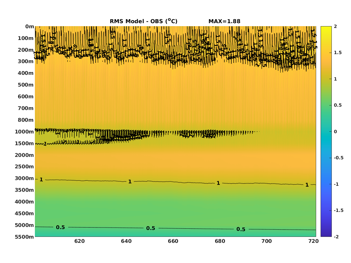Click the colorbar tick label '1.5'
Image resolution: width=351 pixels, height=263 pixels.
(x=338, y=53)
